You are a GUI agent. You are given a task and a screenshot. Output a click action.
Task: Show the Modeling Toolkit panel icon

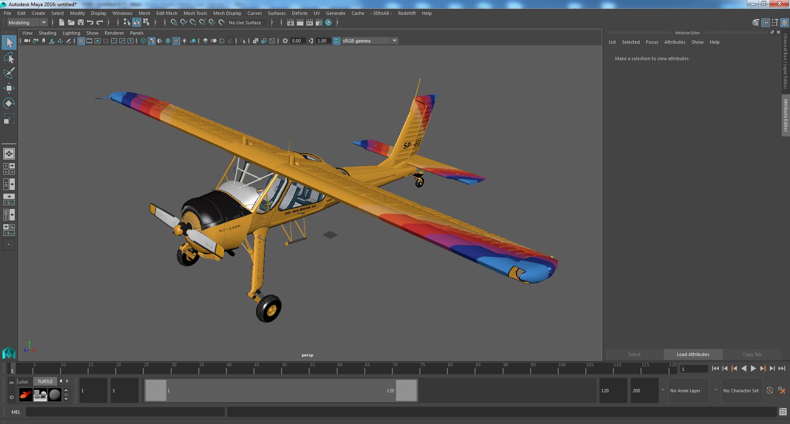click(x=755, y=23)
